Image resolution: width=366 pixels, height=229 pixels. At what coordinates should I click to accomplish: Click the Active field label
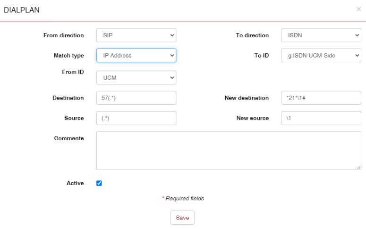click(x=76, y=183)
